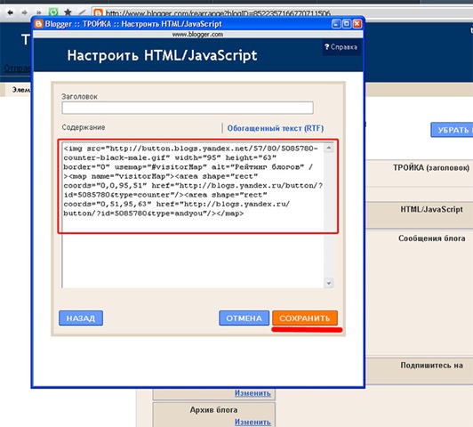Screen dimensions: 473x427
Task: Click the green reload icon in browser toolbar
Action: pos(53,12)
